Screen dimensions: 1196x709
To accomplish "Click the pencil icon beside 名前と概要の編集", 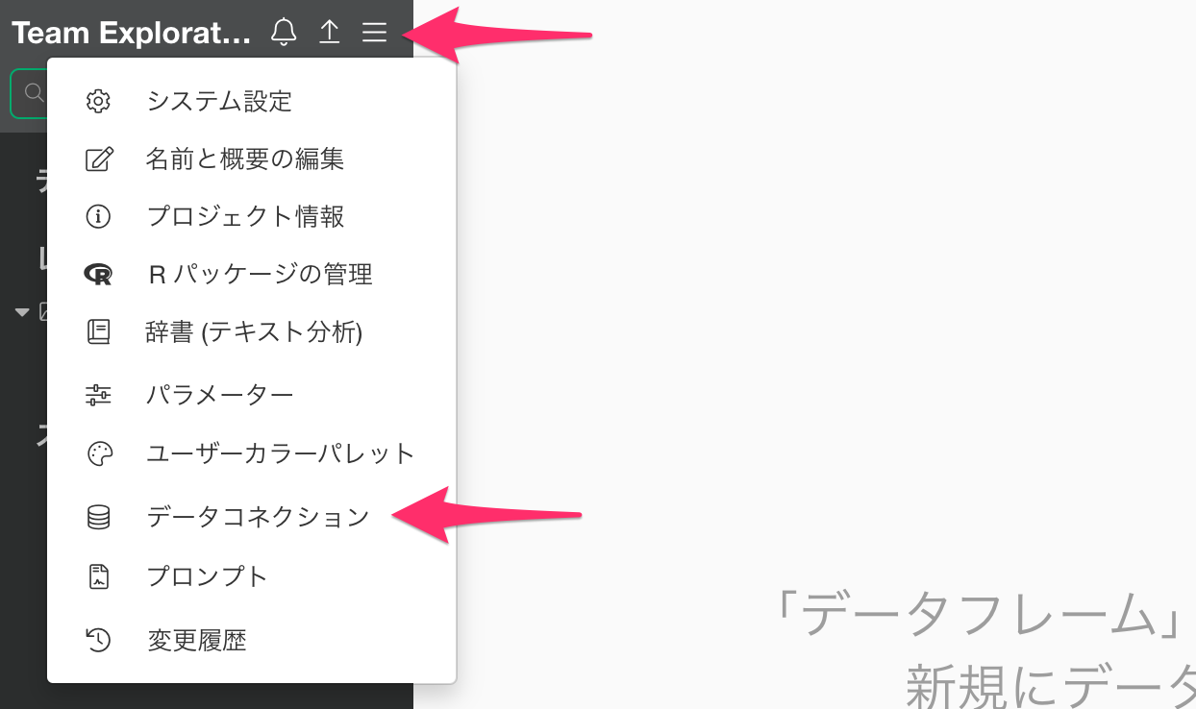I will click(99, 159).
